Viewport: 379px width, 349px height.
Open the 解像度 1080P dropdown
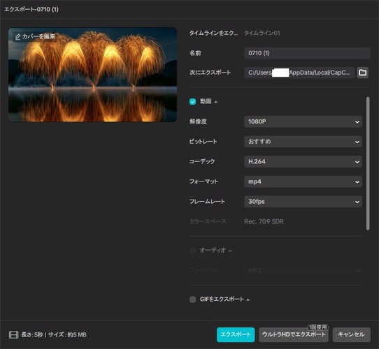click(303, 121)
